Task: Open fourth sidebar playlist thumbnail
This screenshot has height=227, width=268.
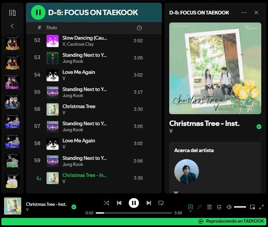Action: point(12,102)
